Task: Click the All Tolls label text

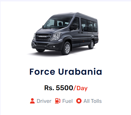Action: pos(93,101)
